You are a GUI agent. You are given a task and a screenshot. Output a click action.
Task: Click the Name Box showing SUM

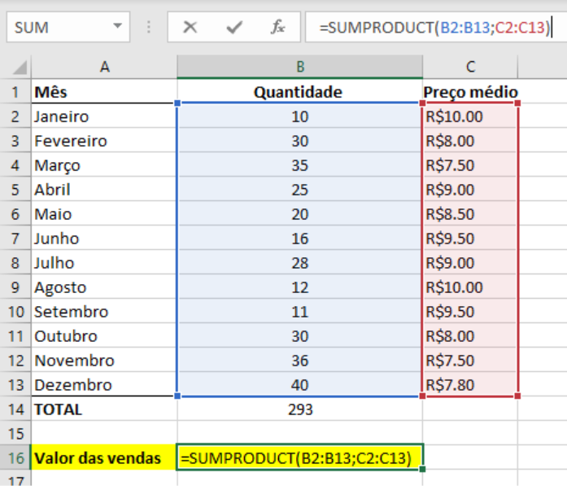coord(57,28)
